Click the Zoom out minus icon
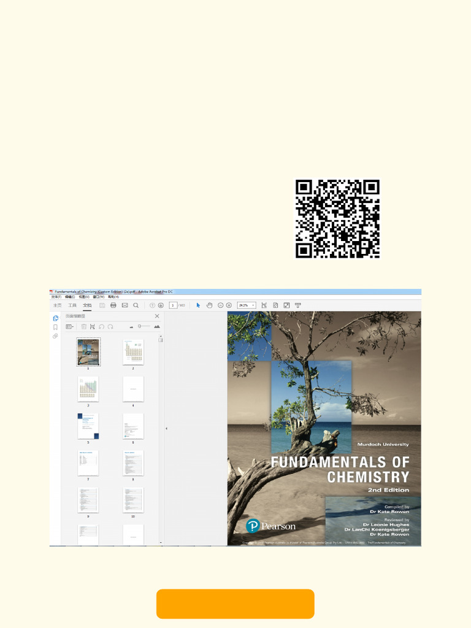471x628 pixels. coord(220,305)
